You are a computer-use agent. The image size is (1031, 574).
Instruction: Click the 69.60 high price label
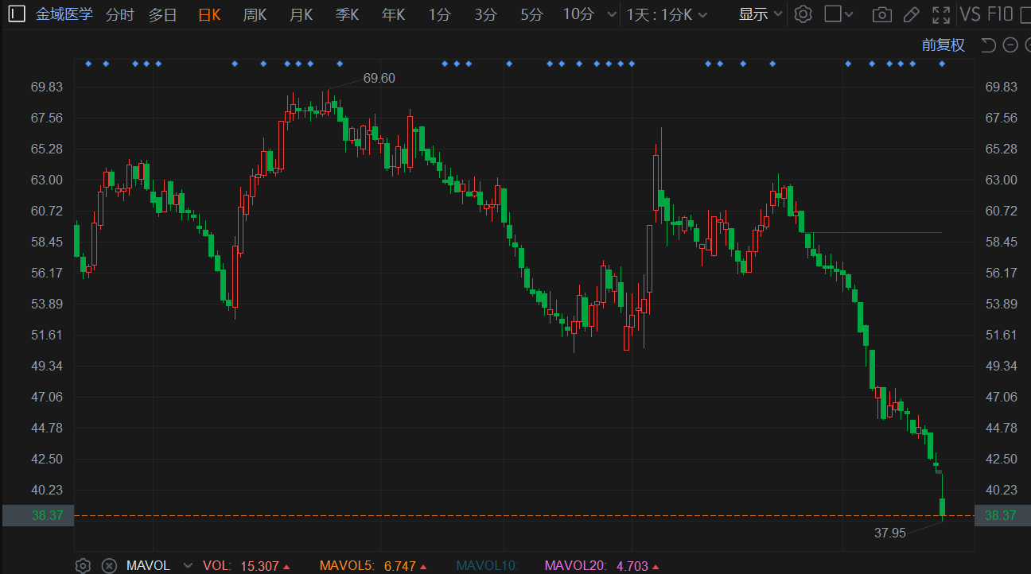click(x=379, y=78)
